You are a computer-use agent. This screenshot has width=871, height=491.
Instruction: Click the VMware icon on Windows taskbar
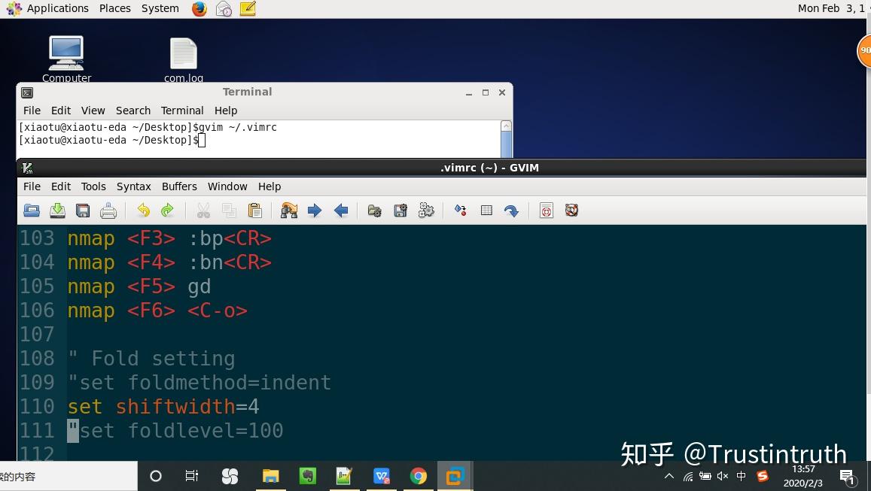(x=455, y=476)
